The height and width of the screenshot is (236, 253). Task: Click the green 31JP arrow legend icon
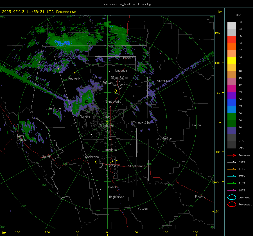[x=232, y=183]
